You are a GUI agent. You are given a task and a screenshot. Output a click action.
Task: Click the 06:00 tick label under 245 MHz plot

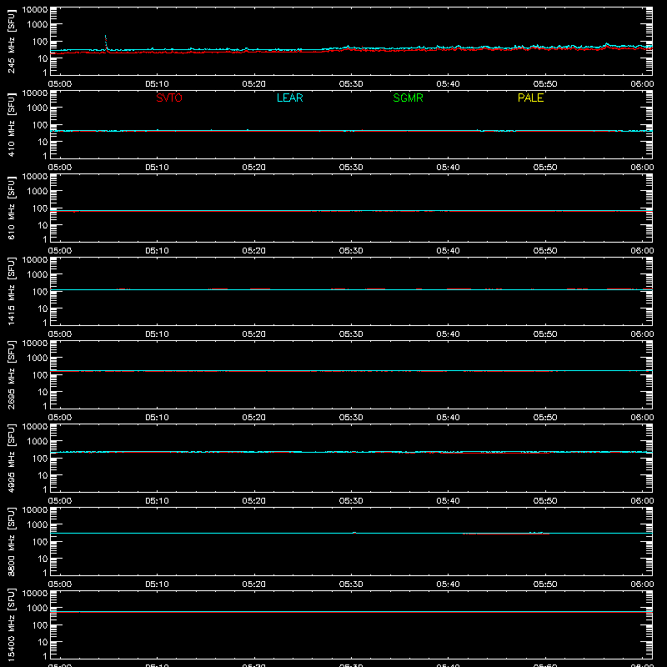[x=642, y=84]
